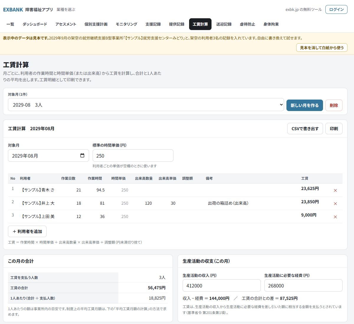354x324 pixels.
Task: Click the user name field 【サンプル】上田
Action: (38, 216)
